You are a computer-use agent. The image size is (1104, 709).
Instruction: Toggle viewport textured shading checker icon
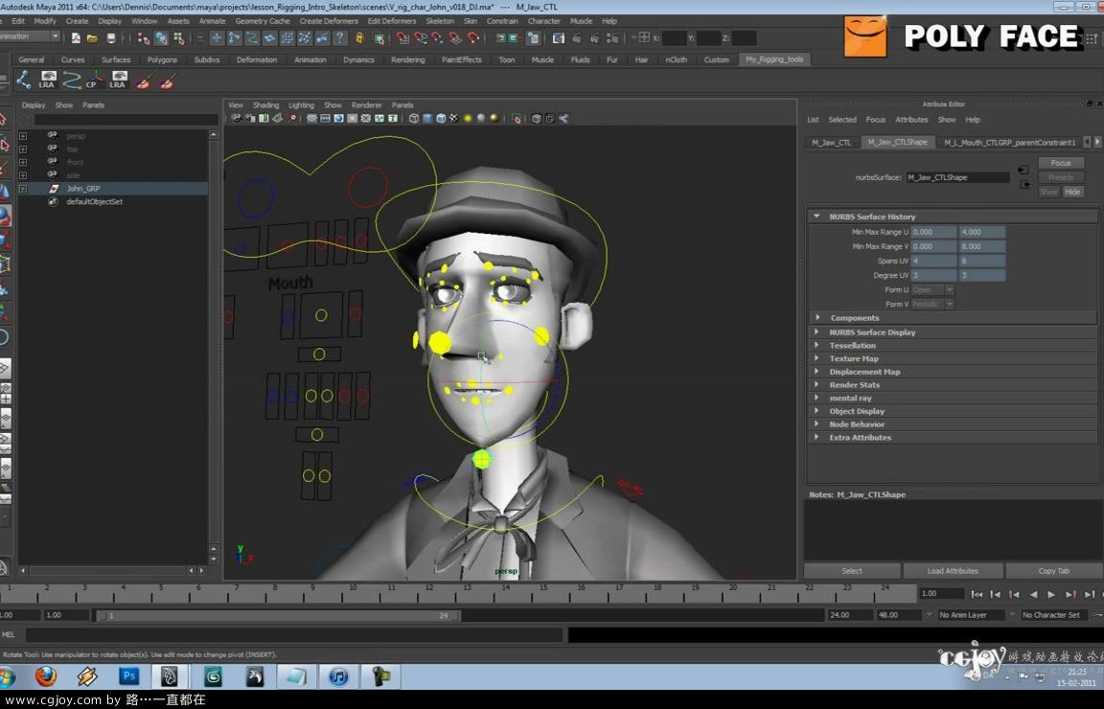click(x=454, y=118)
